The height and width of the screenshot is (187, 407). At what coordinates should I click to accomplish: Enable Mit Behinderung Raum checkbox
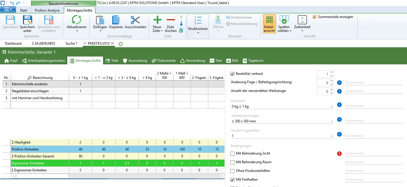(232, 162)
